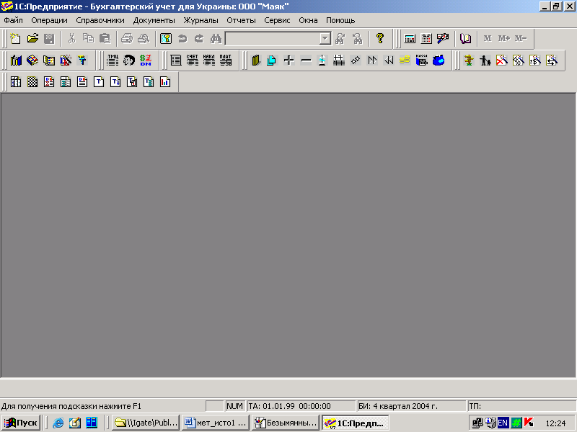
Task: Open the employees face icon
Action: pos(129,60)
